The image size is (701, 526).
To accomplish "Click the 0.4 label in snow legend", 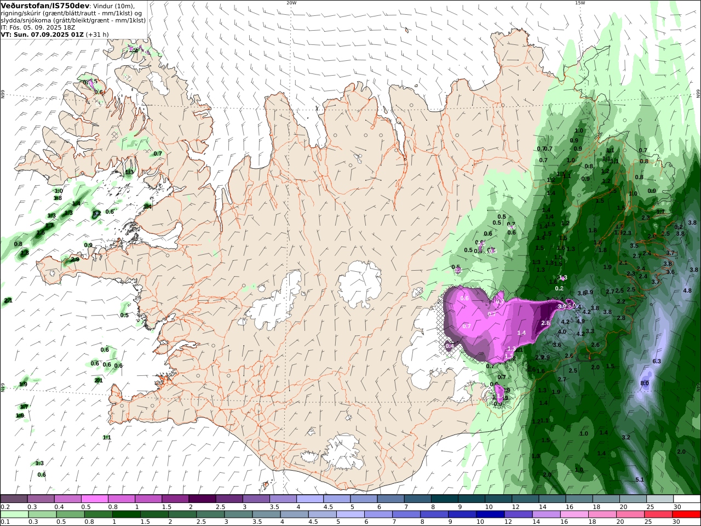I will (59, 507).
